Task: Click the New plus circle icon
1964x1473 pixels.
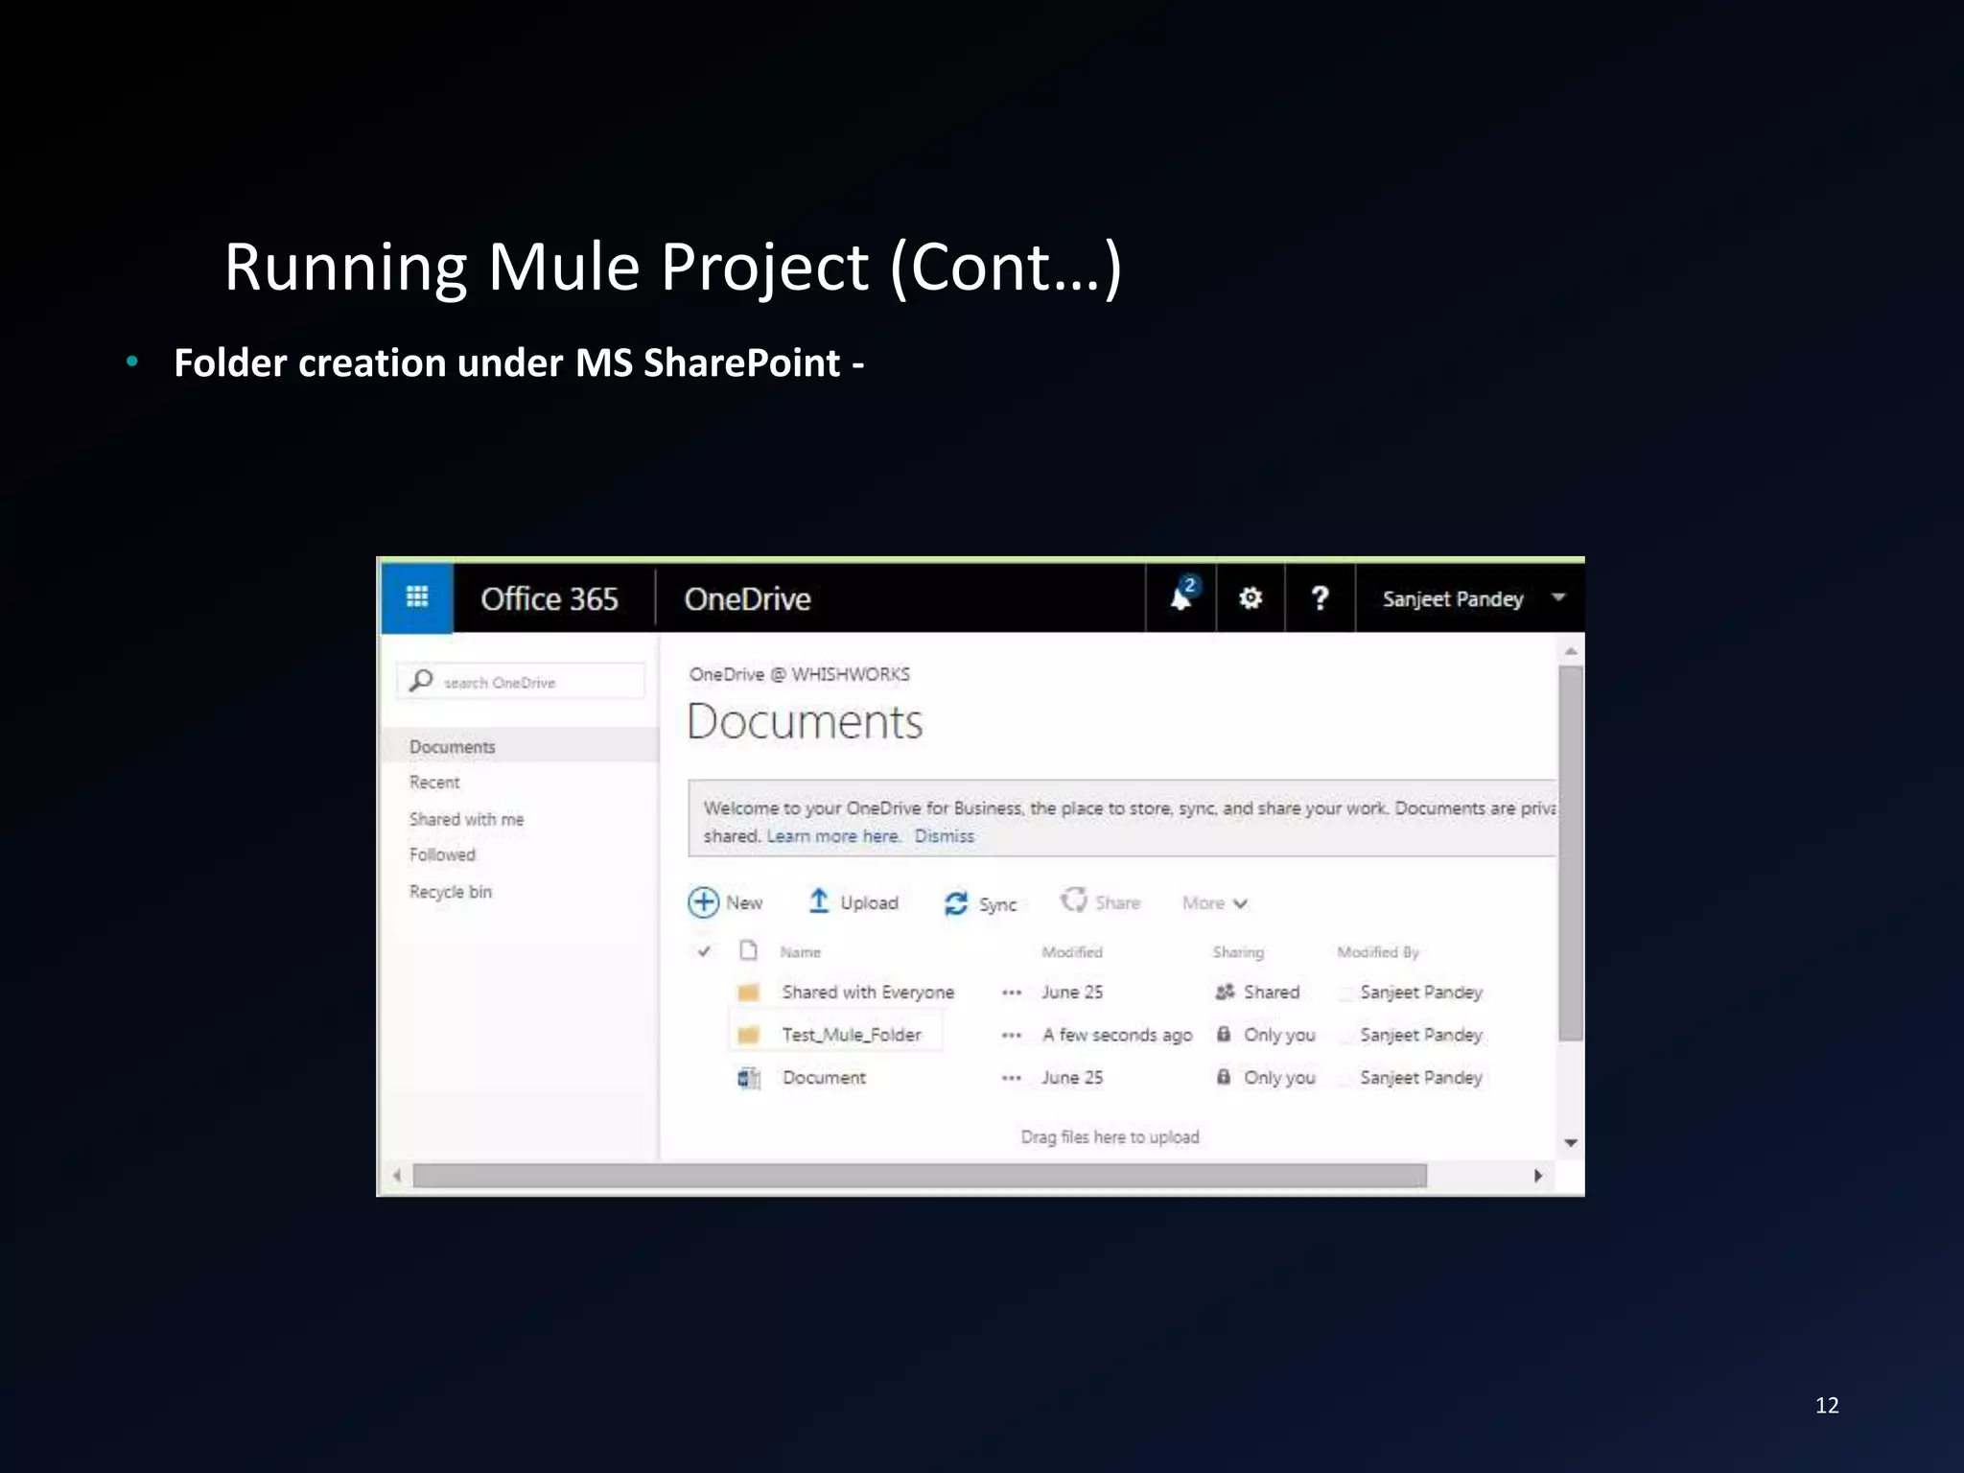Action: tap(703, 902)
